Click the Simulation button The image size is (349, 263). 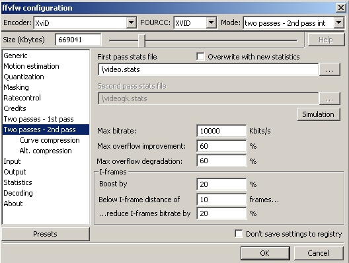(x=319, y=114)
